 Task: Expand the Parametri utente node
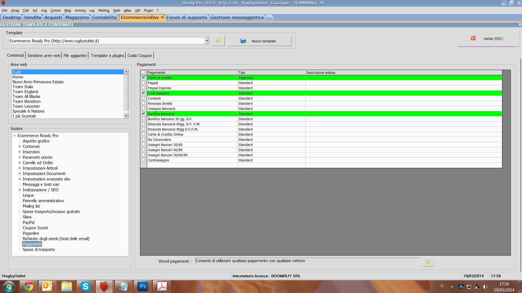click(20, 157)
